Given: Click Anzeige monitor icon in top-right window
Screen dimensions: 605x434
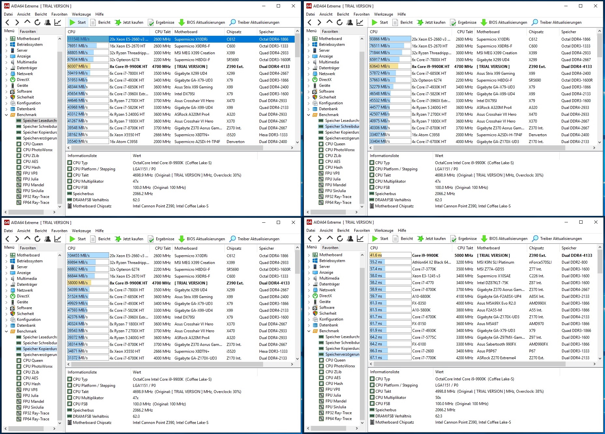Looking at the screenshot, I should (315, 56).
